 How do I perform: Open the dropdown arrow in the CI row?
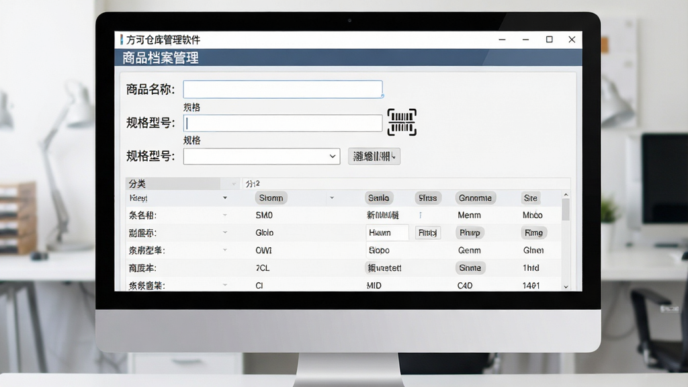pyautogui.click(x=225, y=285)
